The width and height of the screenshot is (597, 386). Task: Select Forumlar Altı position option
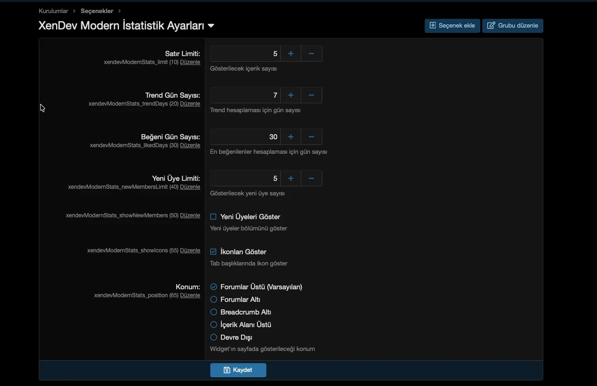213,300
